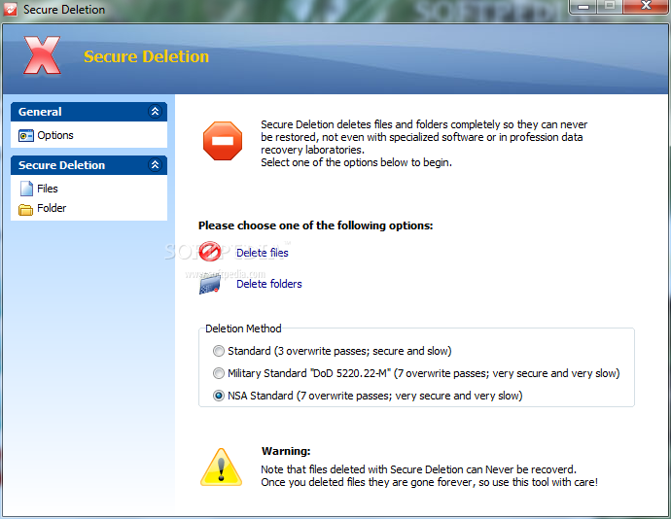This screenshot has height=519, width=671.
Task: Click the Secure Deletion sidebar header title
Action: tap(61, 165)
